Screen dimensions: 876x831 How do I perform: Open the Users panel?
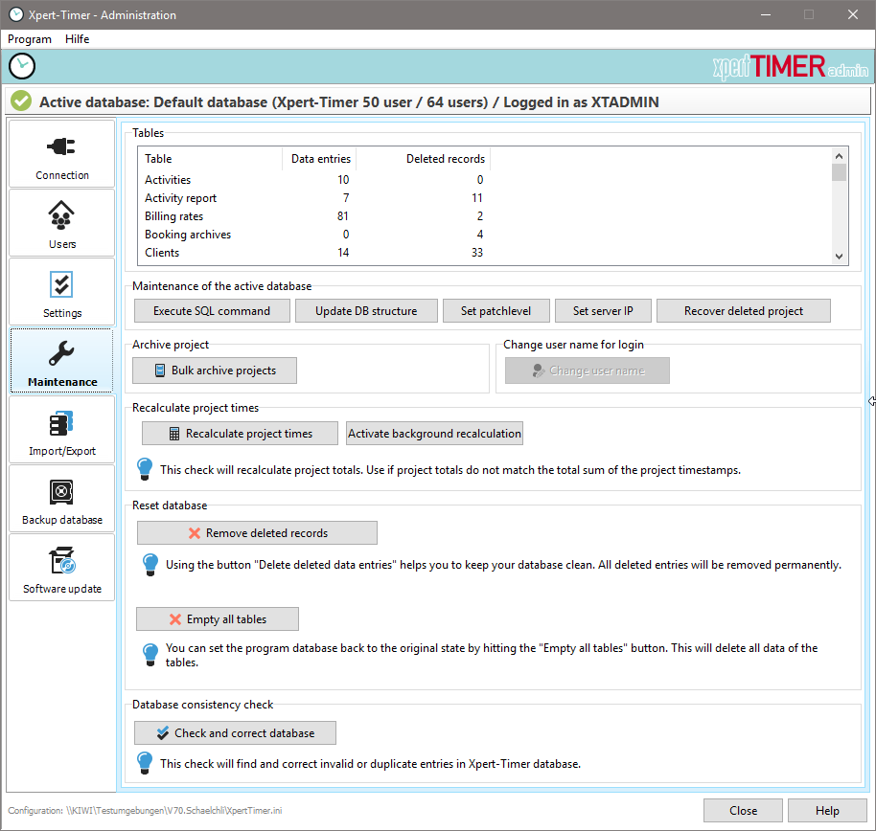coord(60,222)
